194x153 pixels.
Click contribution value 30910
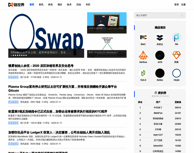click(x=178, y=108)
